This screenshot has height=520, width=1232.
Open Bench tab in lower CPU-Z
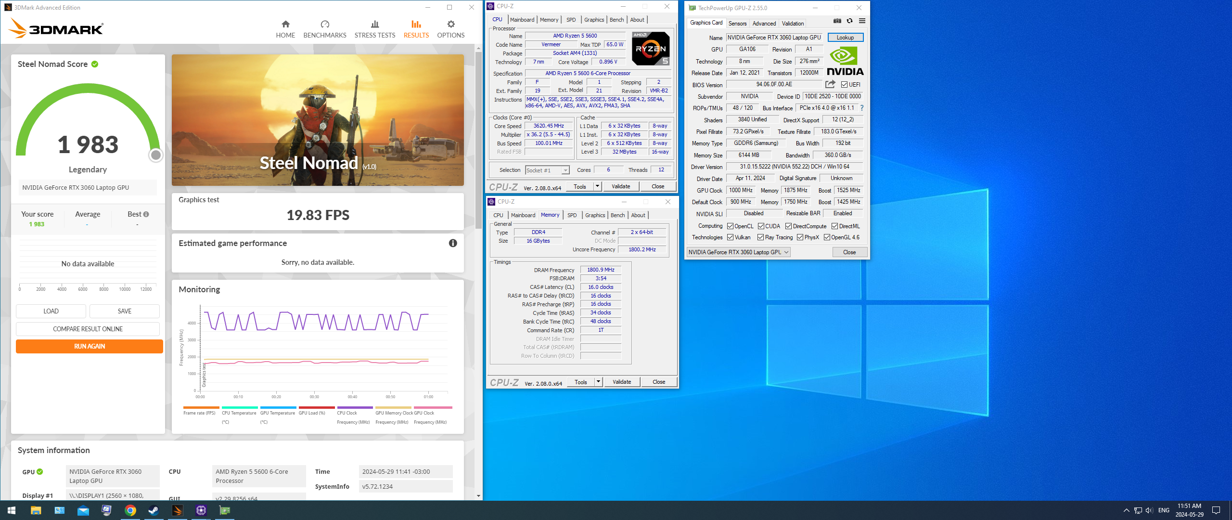click(x=617, y=215)
